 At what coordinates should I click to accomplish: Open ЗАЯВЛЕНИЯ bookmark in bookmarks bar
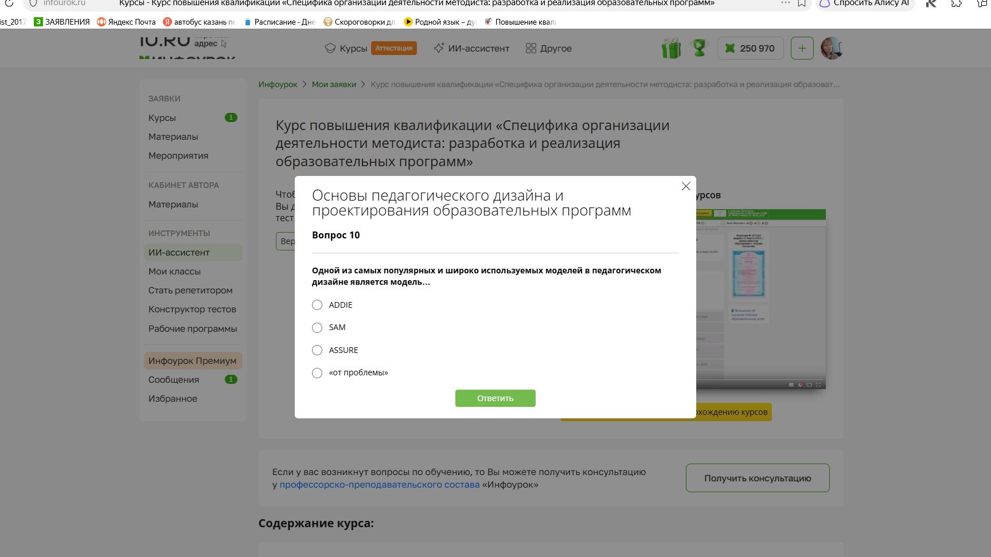tap(62, 22)
